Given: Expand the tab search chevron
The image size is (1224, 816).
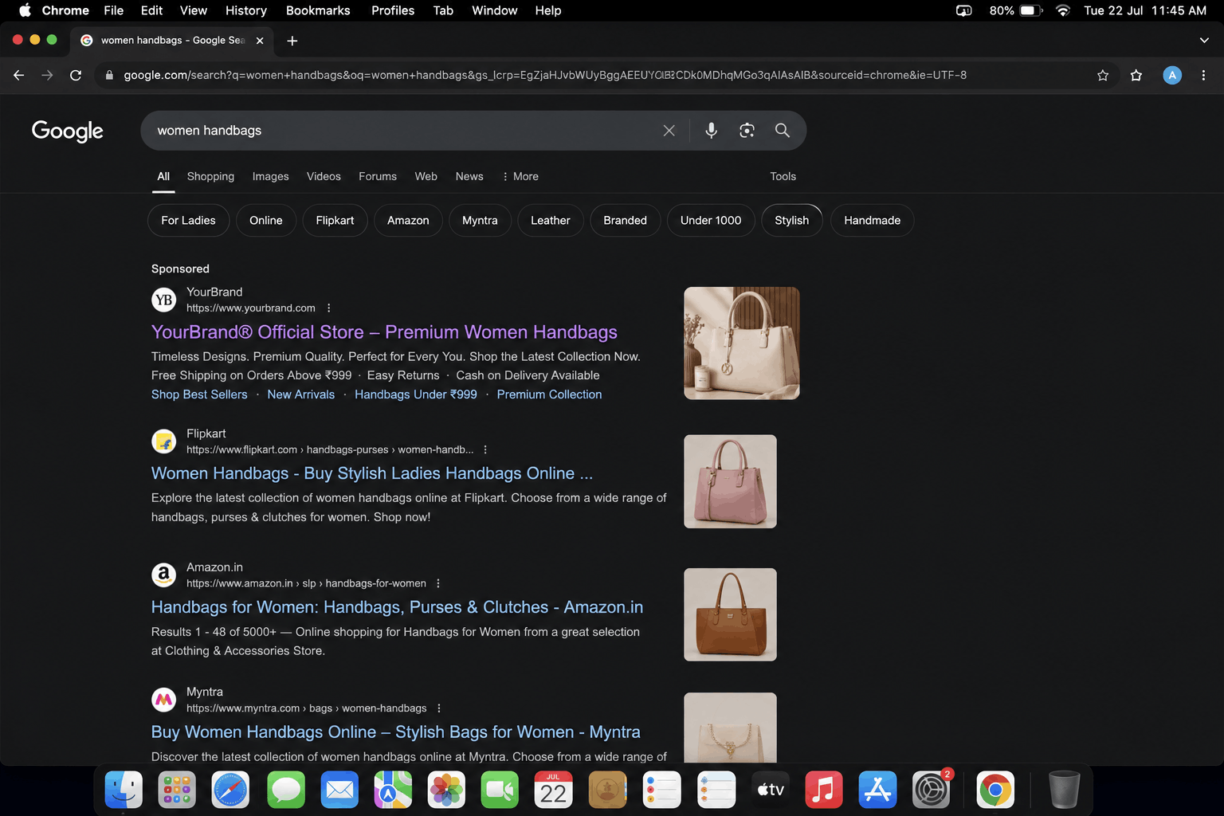Looking at the screenshot, I should pyautogui.click(x=1204, y=41).
